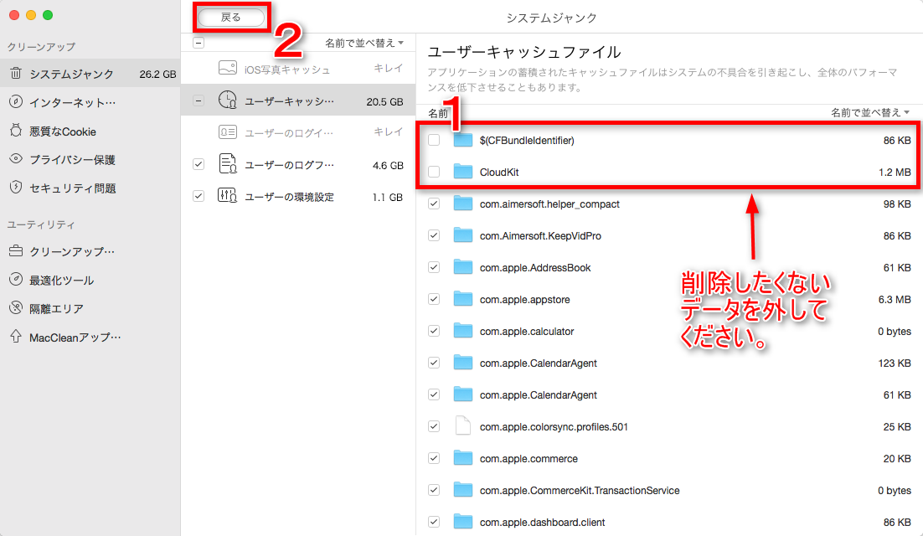Open the 隔離エリア icon

16,307
